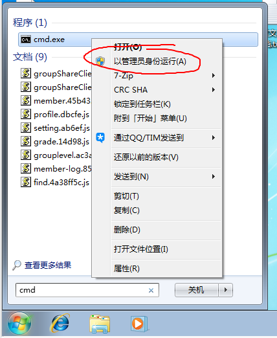
Task: Clear the search box with the X
Action: (x=151, y=290)
